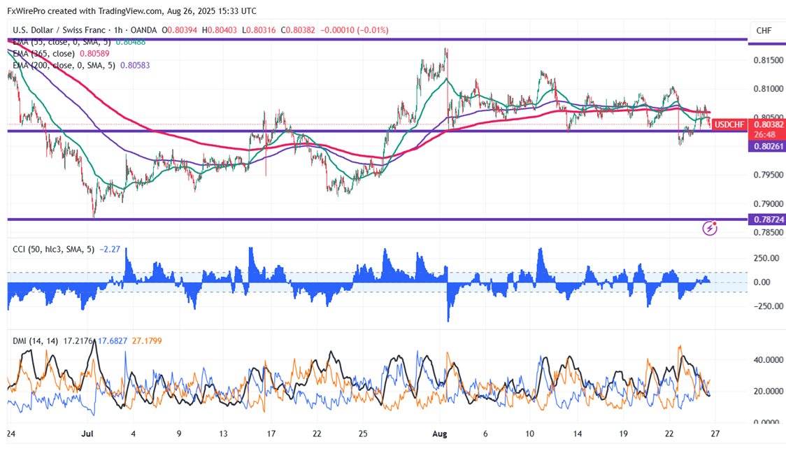Image resolution: width=786 pixels, height=451 pixels.
Task: Click the 20.0000 DMI scale label
Action: pyautogui.click(x=769, y=391)
